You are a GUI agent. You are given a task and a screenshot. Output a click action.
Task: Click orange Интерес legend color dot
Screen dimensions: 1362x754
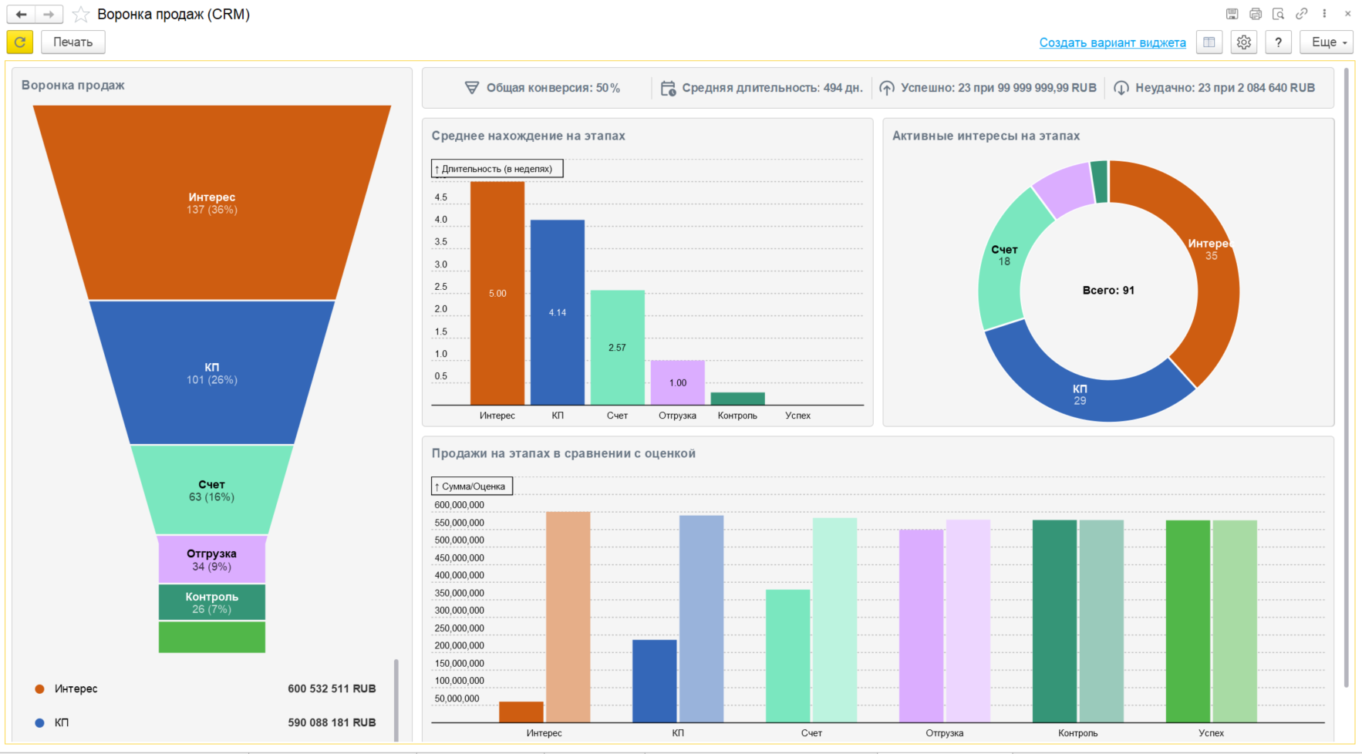click(x=39, y=689)
